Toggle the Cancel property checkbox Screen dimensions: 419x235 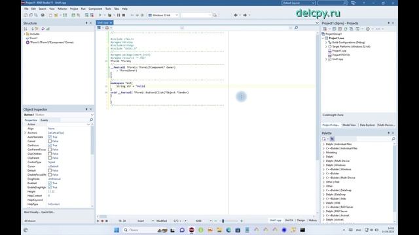(x=50, y=141)
